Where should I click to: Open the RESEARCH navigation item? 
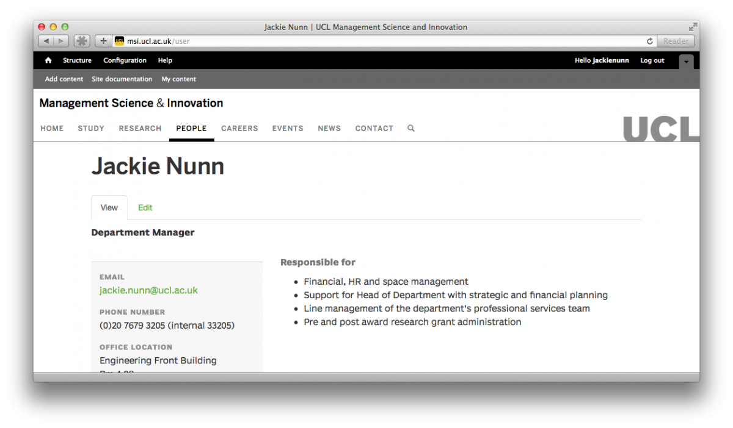[x=140, y=129]
